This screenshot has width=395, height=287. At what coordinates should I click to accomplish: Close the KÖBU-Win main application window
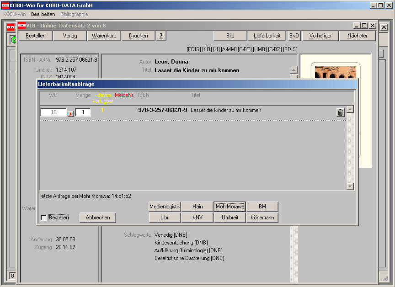tap(389, 5)
